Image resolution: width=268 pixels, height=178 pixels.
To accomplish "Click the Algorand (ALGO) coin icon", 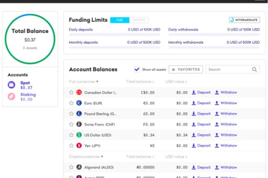I will (x=79, y=167).
